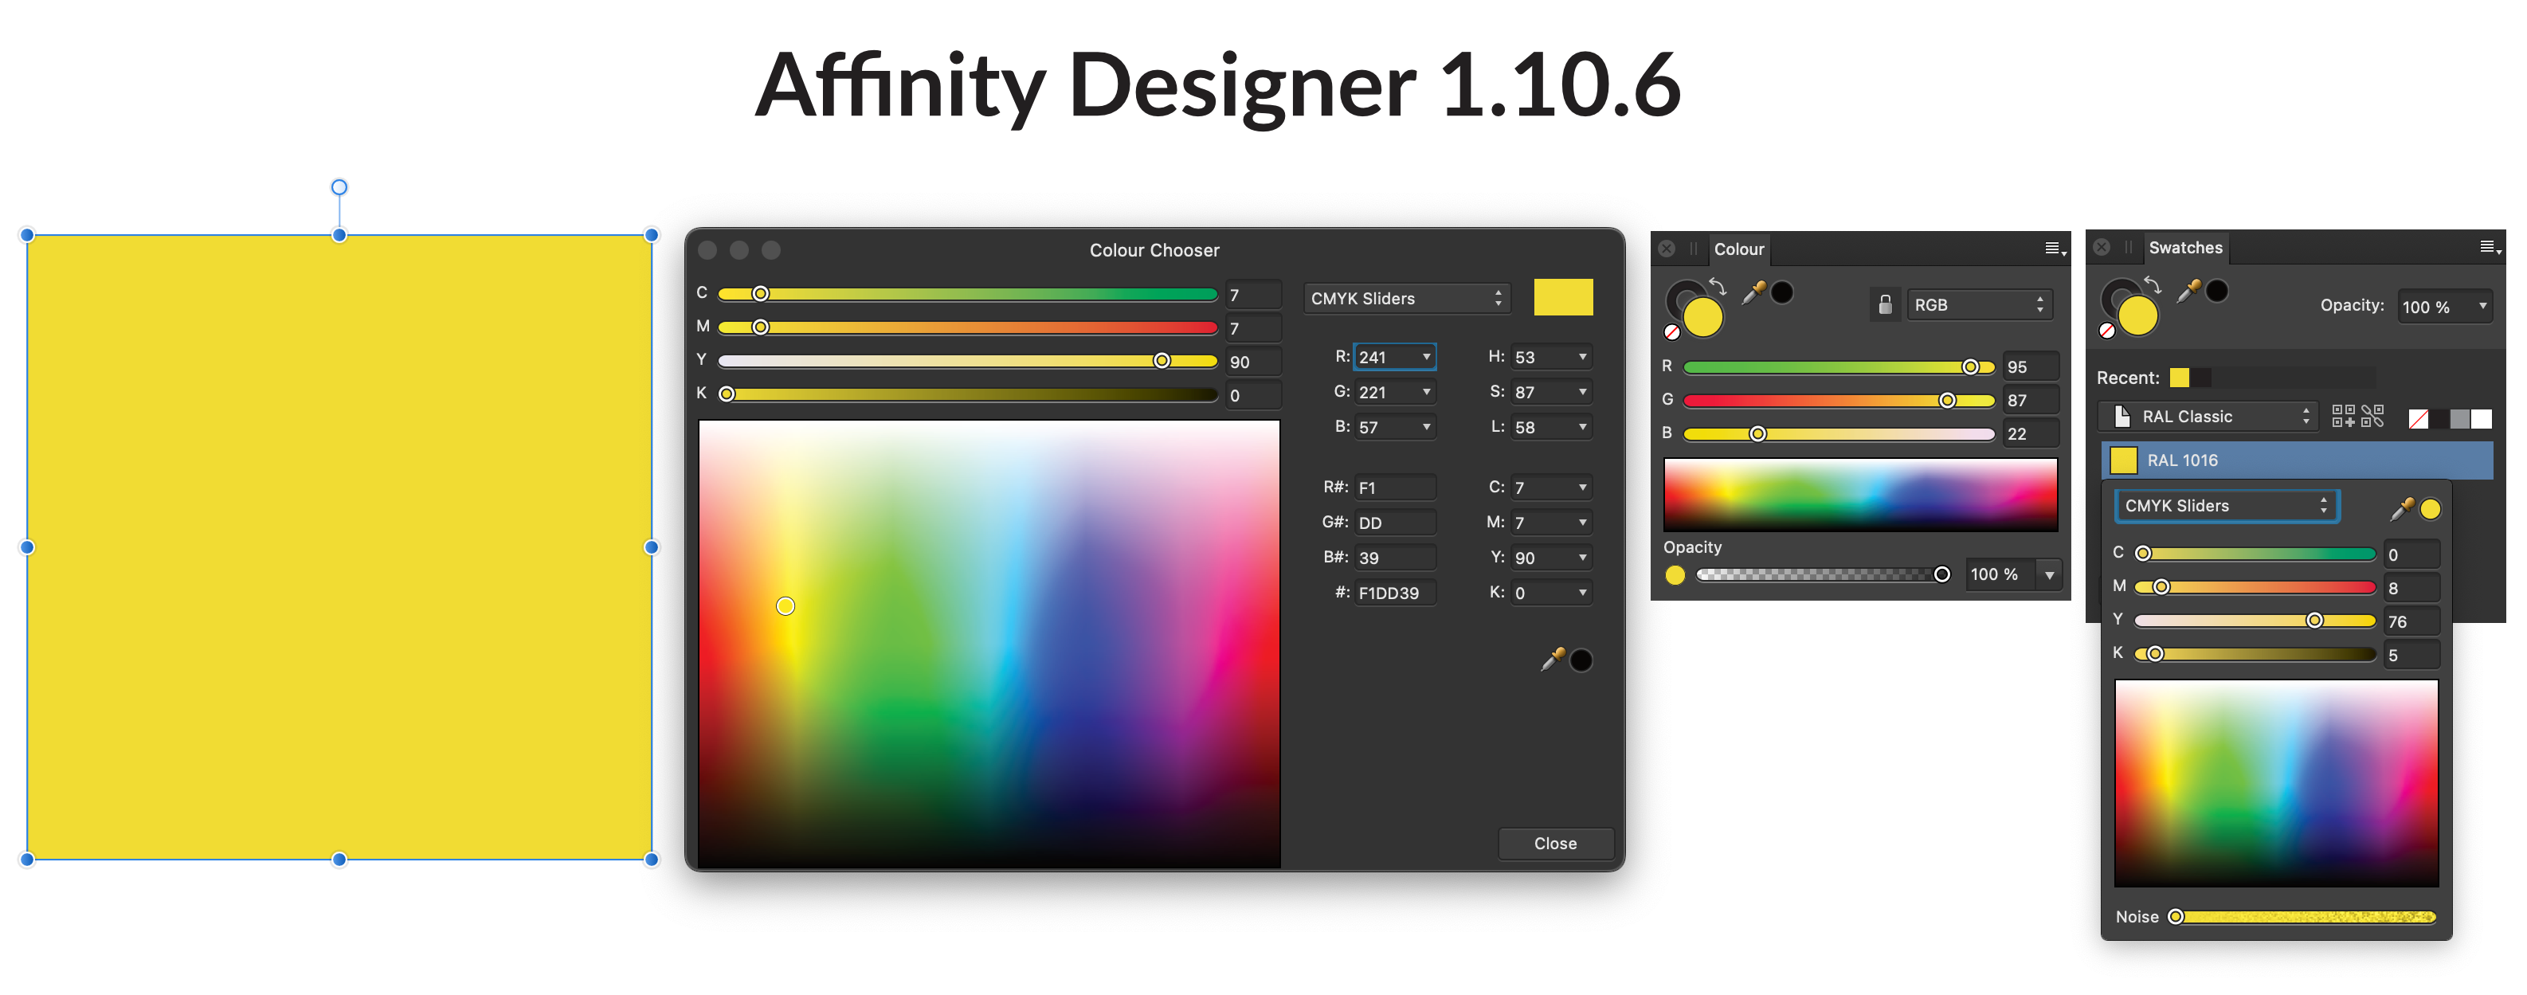The width and height of the screenshot is (2527, 995).
Task: Select the yellow fill circle in Swatches panel
Action: (x=2138, y=316)
